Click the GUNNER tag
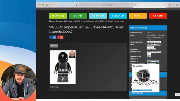 click(x=150, y=47)
